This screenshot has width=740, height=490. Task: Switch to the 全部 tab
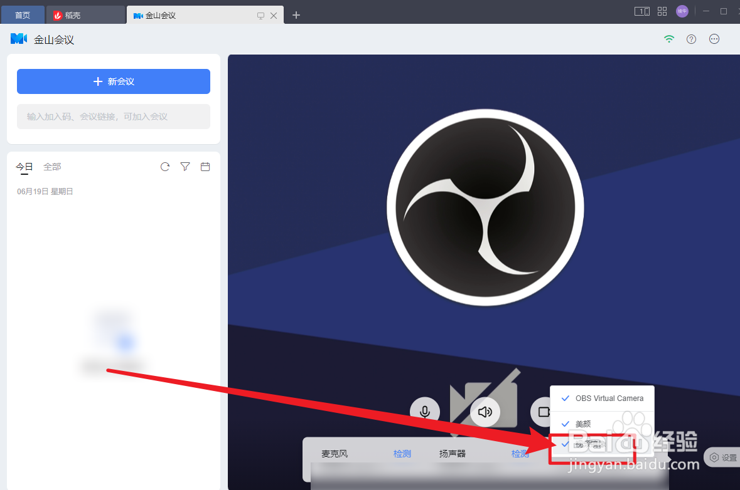(x=52, y=167)
